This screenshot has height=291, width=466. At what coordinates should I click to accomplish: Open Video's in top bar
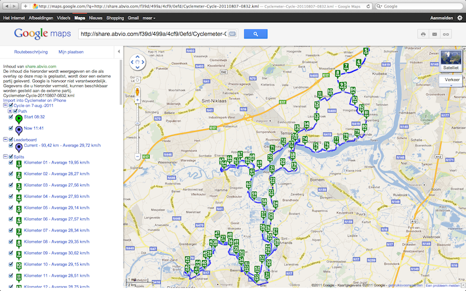pos(63,18)
